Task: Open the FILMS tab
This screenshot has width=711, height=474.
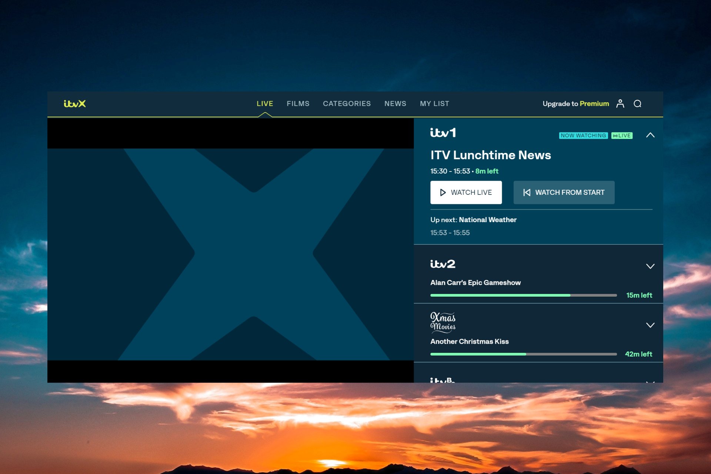Action: point(298,104)
